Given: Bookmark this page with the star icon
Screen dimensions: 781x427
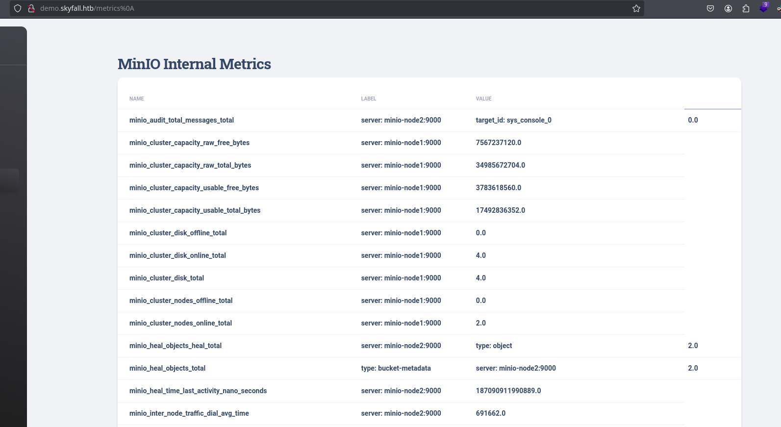Looking at the screenshot, I should [636, 8].
